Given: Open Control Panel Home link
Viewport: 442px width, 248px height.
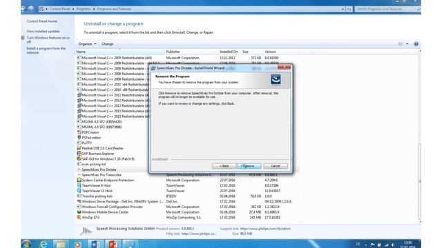Looking at the screenshot, I should 41,21.
